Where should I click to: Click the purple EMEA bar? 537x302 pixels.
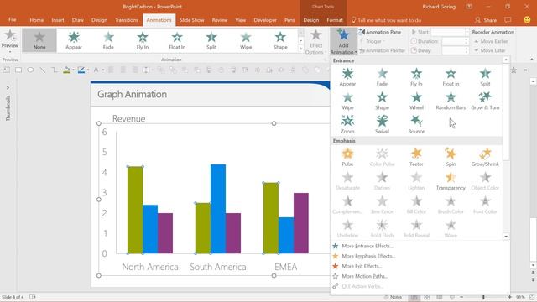[301, 223]
